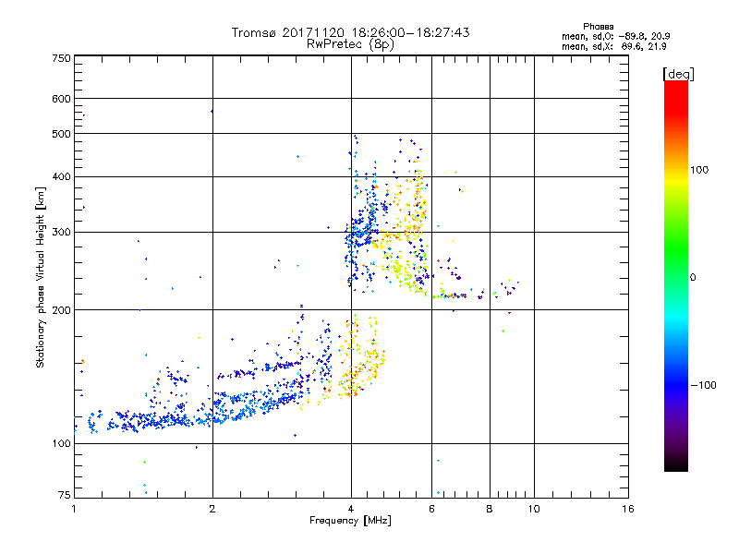Click the x-axis label '1'
Screen dimensions: 739x554
74,509
